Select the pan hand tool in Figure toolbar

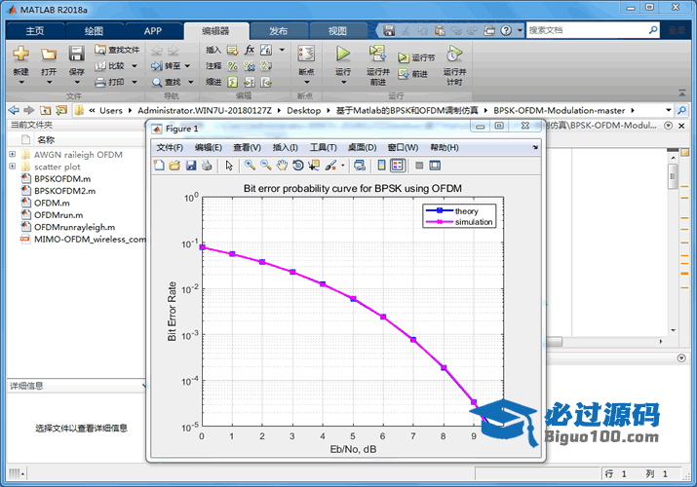pyautogui.click(x=282, y=166)
